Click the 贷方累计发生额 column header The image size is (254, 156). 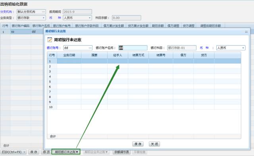(x=138, y=26)
